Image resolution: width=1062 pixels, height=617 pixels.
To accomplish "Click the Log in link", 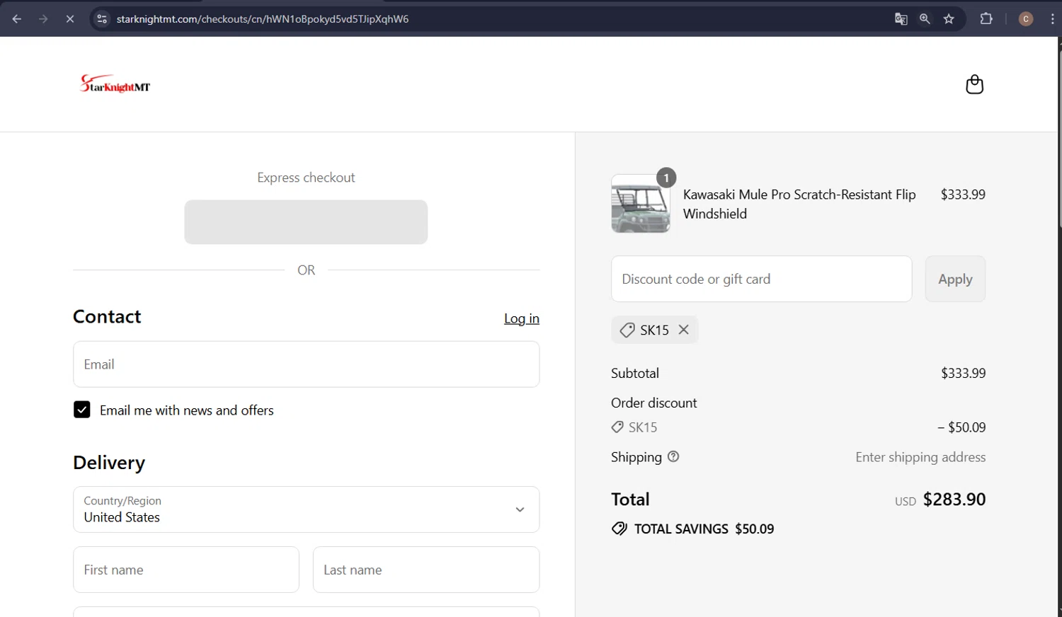I will point(522,318).
